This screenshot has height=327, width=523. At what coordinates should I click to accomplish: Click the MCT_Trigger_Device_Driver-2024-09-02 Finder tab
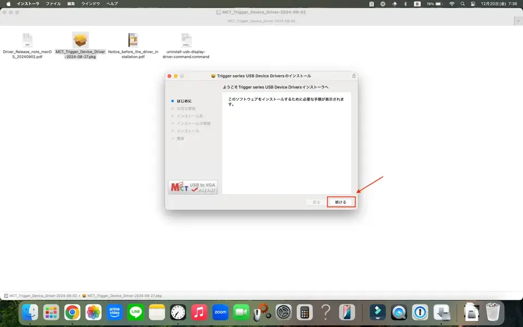coord(261,21)
